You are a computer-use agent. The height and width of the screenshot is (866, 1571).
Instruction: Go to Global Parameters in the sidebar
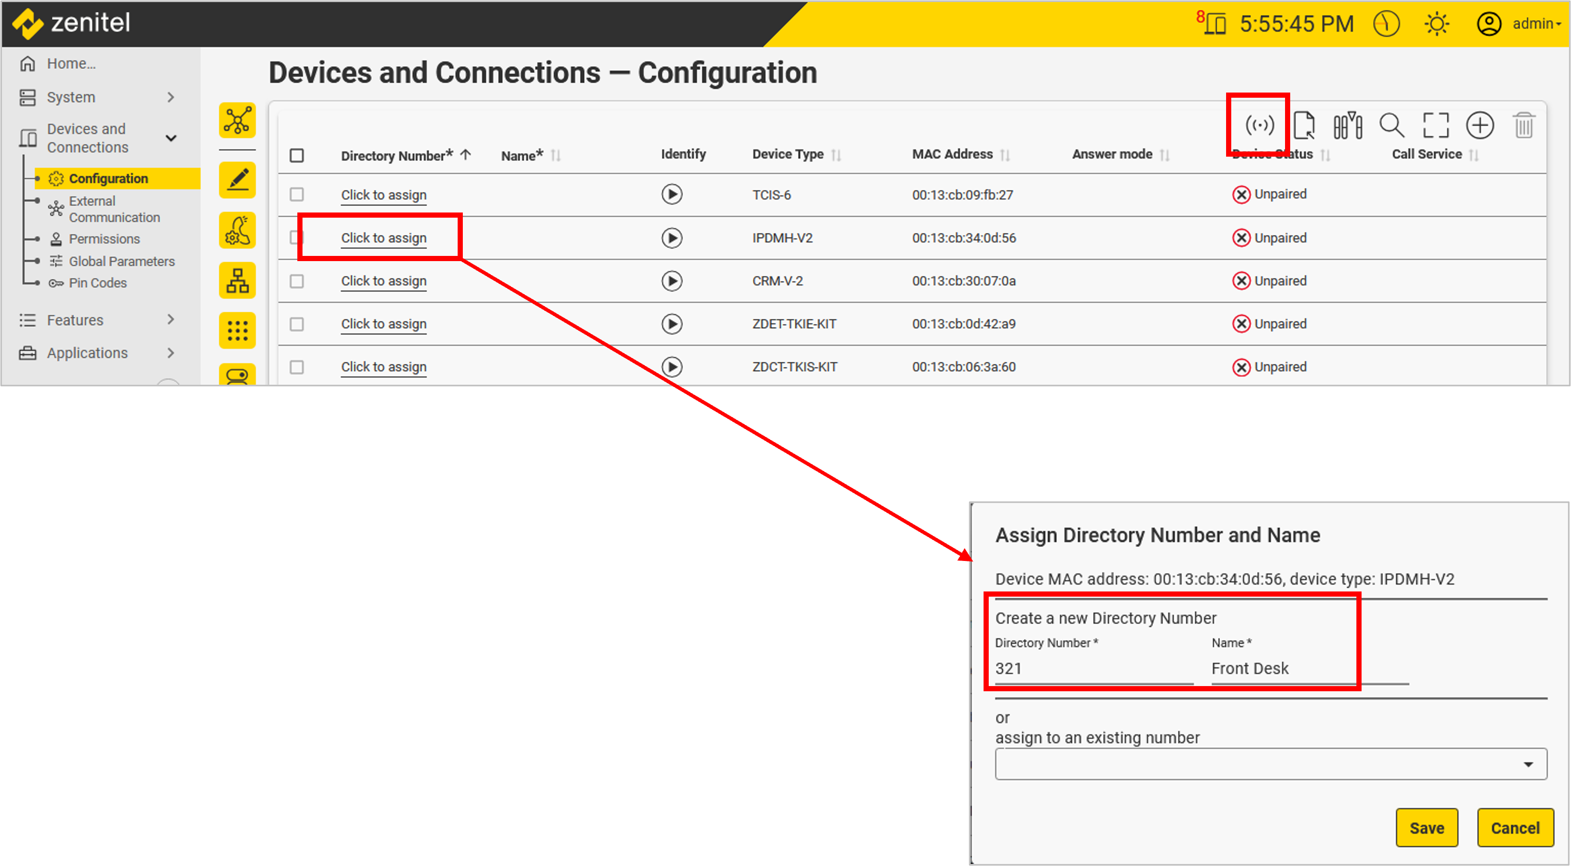(x=122, y=262)
